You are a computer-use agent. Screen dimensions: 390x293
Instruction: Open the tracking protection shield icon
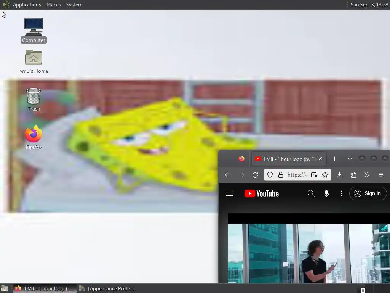pos(270,175)
